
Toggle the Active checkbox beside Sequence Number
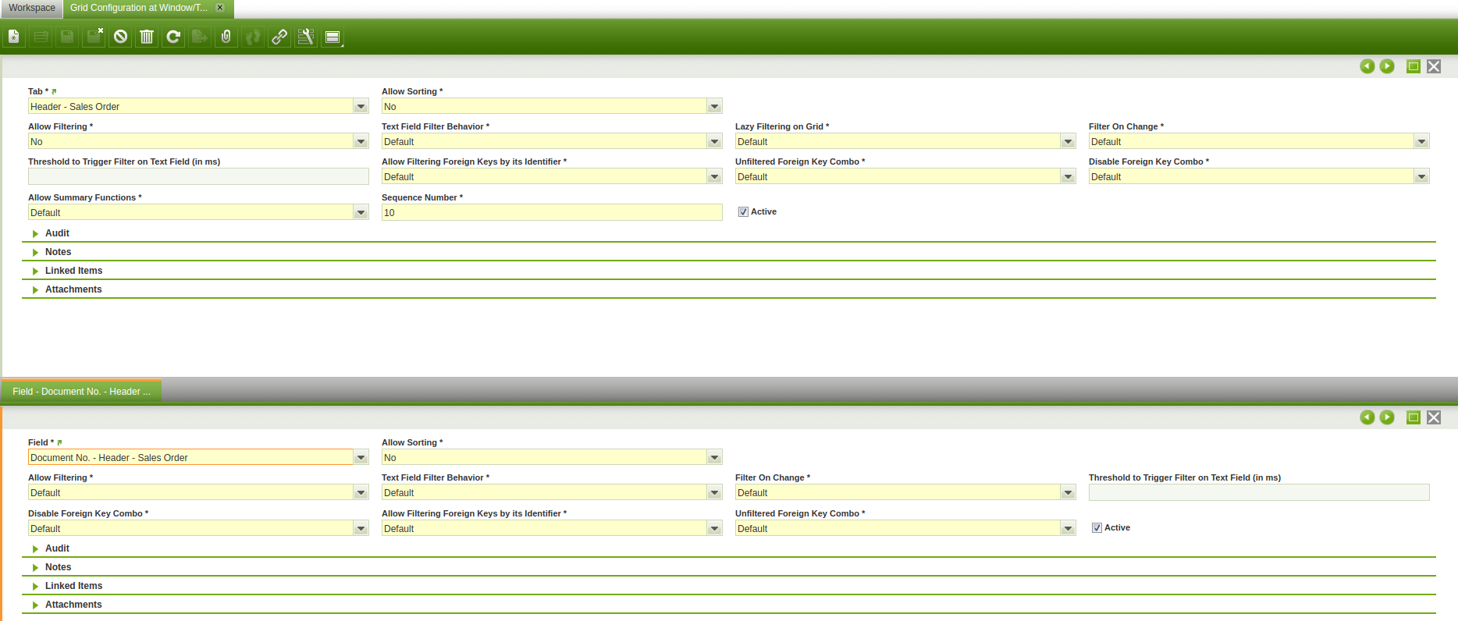coord(743,212)
